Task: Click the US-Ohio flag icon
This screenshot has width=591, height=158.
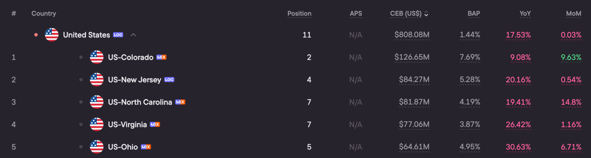Action: 97,147
